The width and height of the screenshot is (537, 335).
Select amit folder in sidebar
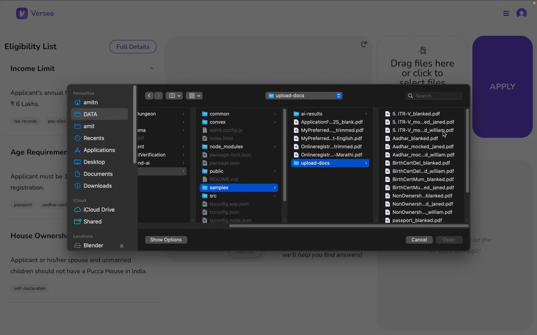click(99, 126)
